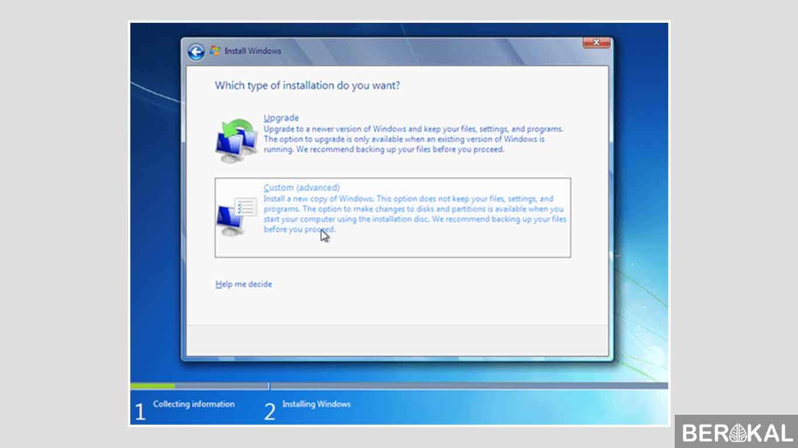Choose Custom (advanced) installation

pos(393,218)
